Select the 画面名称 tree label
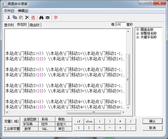The image size is (168, 139). pyautogui.click(x=147, y=29)
